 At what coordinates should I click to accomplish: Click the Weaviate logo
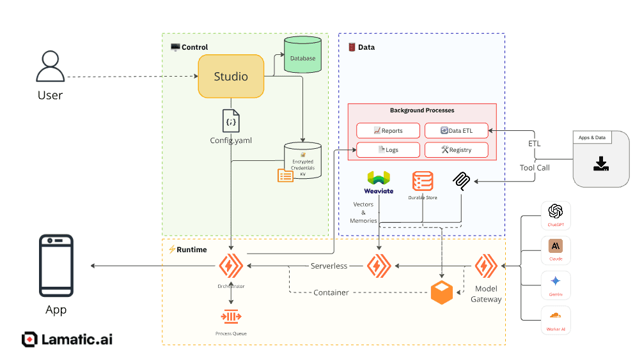(x=379, y=183)
